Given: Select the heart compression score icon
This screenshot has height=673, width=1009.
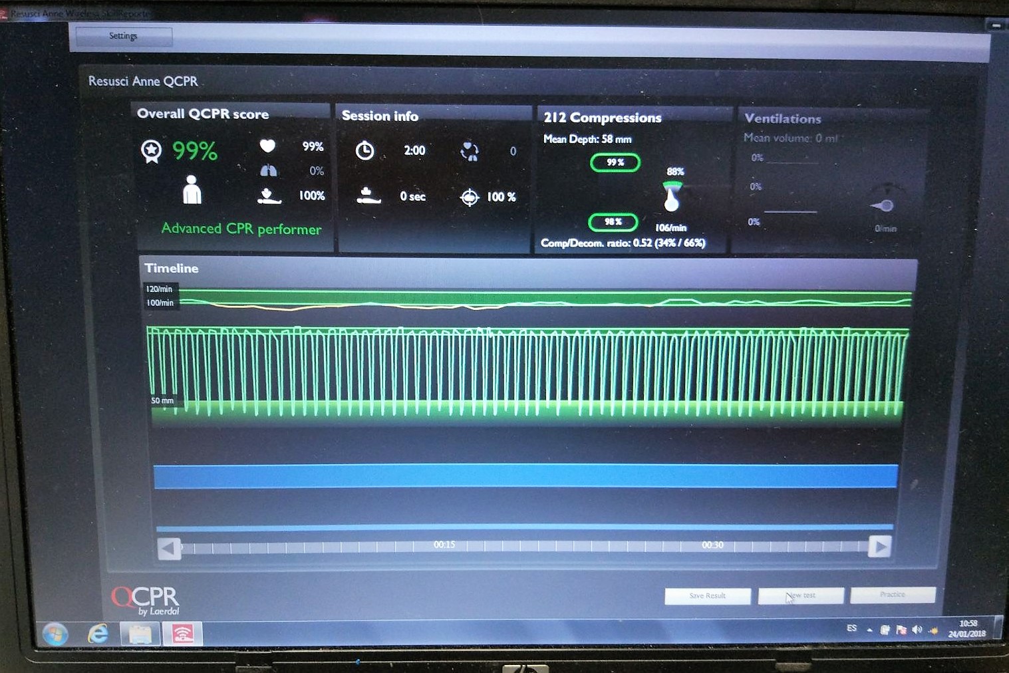Looking at the screenshot, I should (267, 146).
